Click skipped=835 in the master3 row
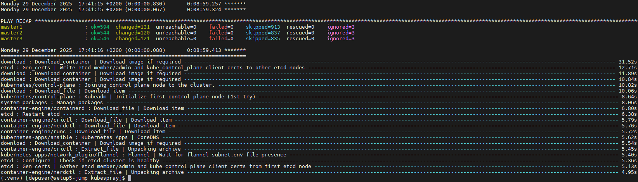This screenshot has height=182, width=638. pyautogui.click(x=263, y=39)
